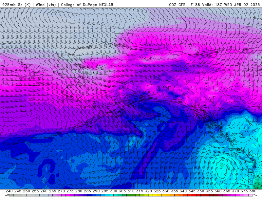Select the 375 legend value
This screenshot has width=262, height=197.
click(244, 191)
